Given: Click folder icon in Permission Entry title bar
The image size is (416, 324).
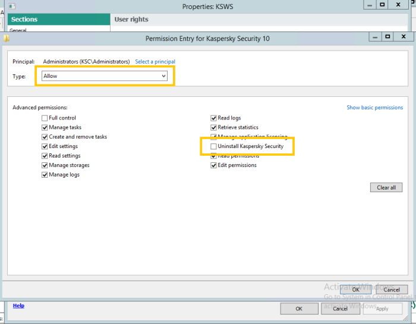Looking at the screenshot, I should click(x=7, y=39).
